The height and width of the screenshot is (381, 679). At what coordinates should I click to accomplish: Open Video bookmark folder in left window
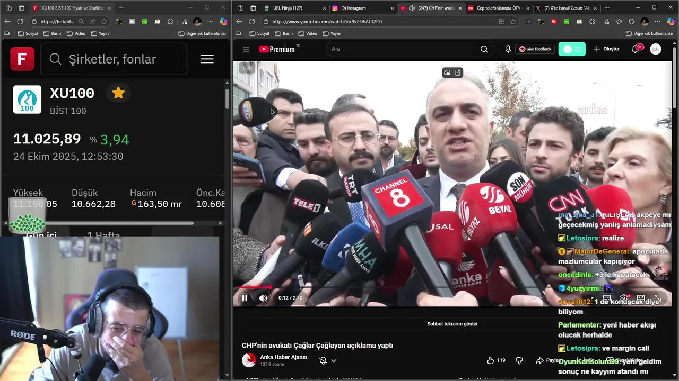coord(76,33)
